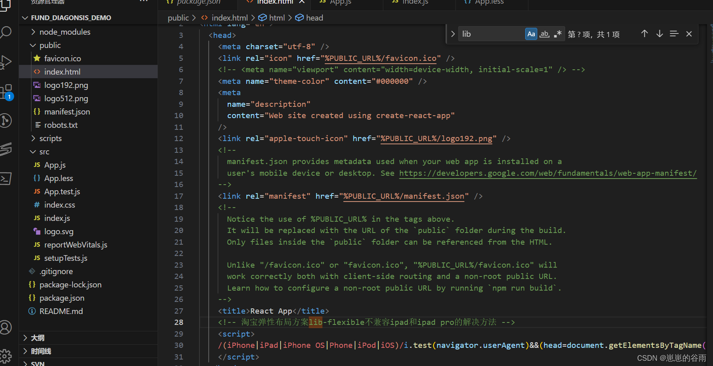
Task: Open the Source Control git icon
Action: (x=6, y=121)
